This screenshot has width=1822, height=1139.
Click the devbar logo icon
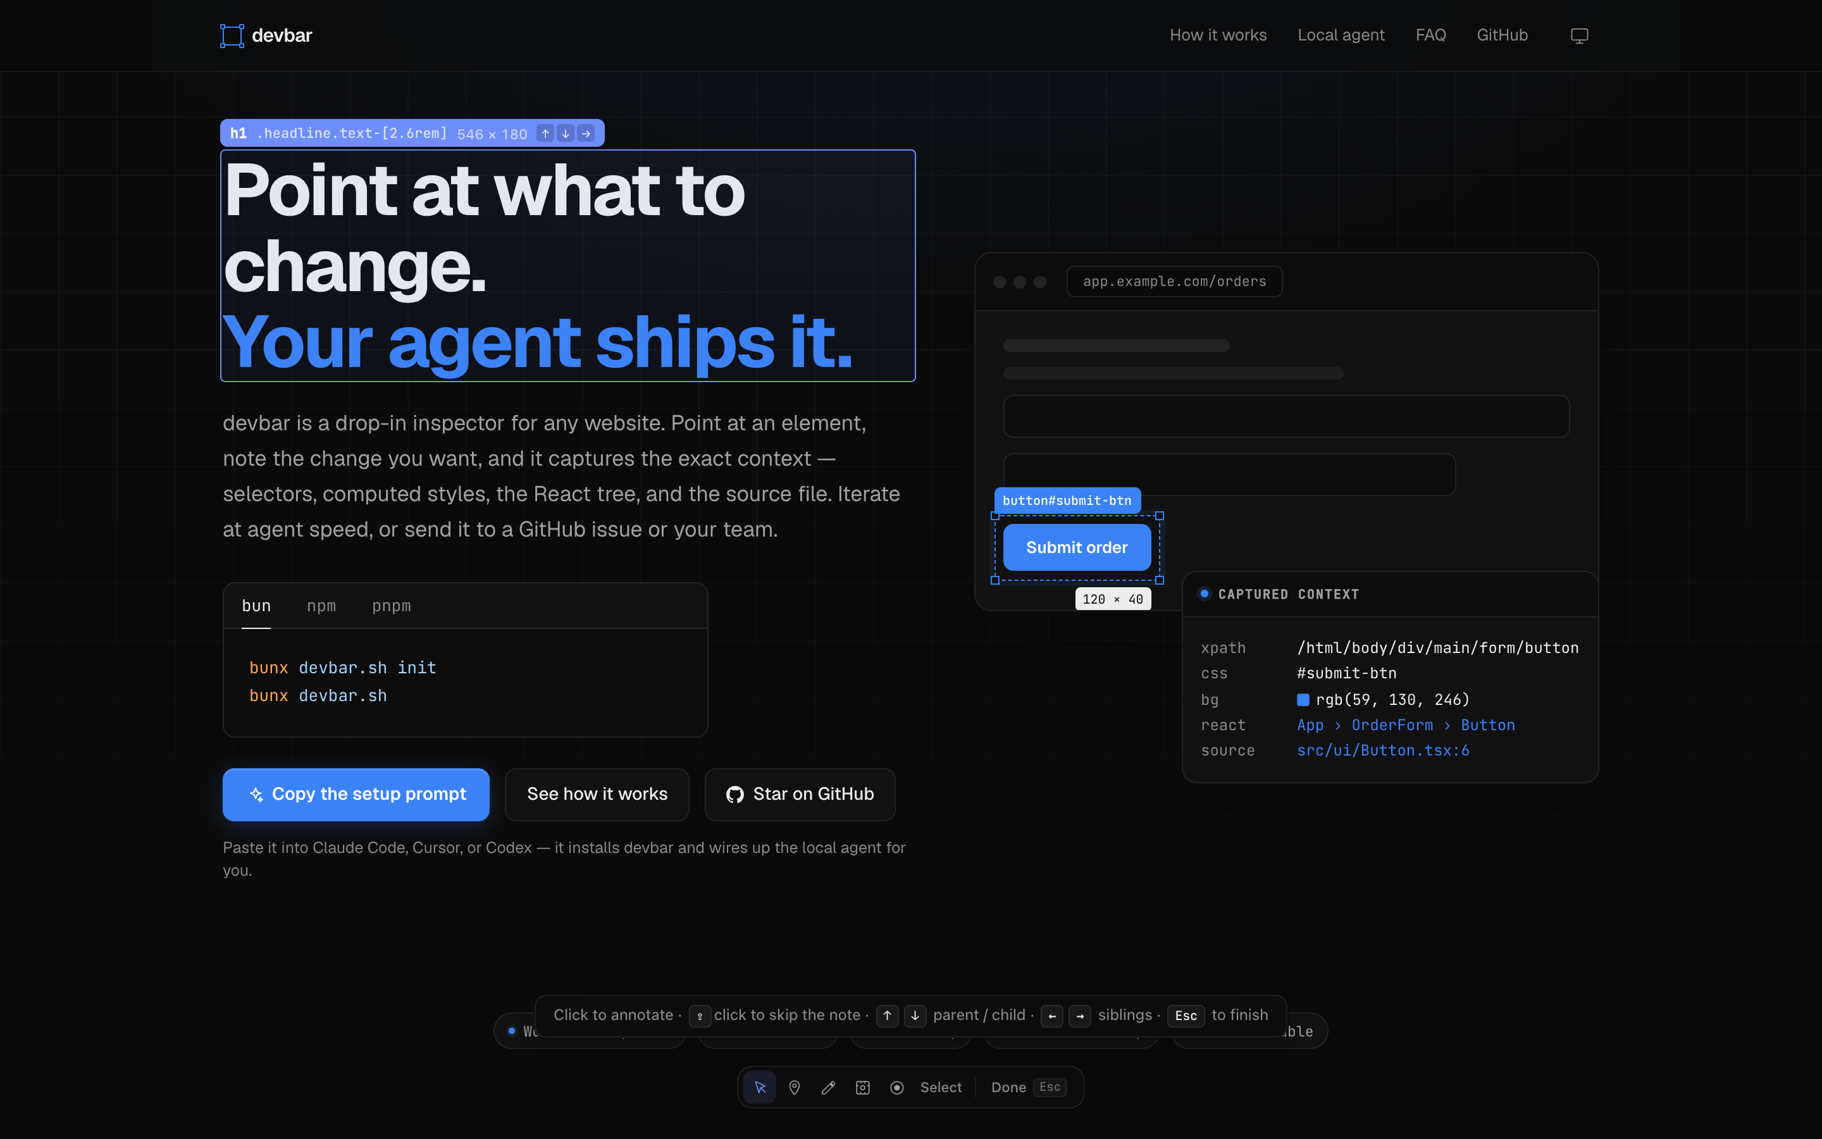(232, 35)
